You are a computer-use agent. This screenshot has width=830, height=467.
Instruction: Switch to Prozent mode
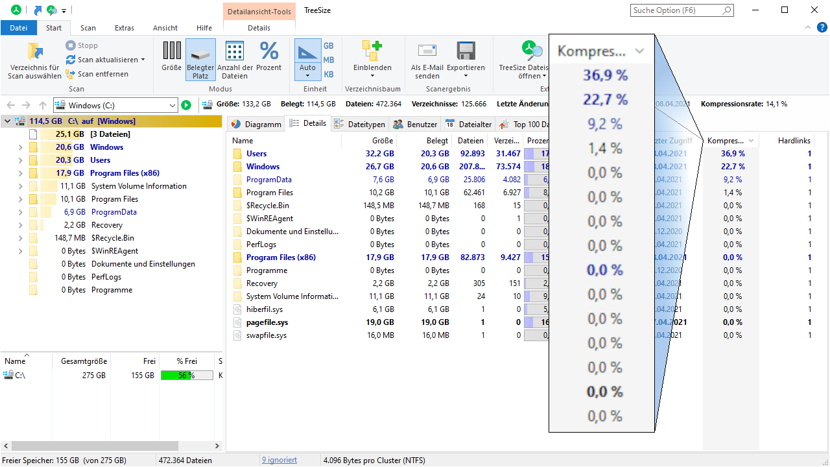[x=268, y=57]
